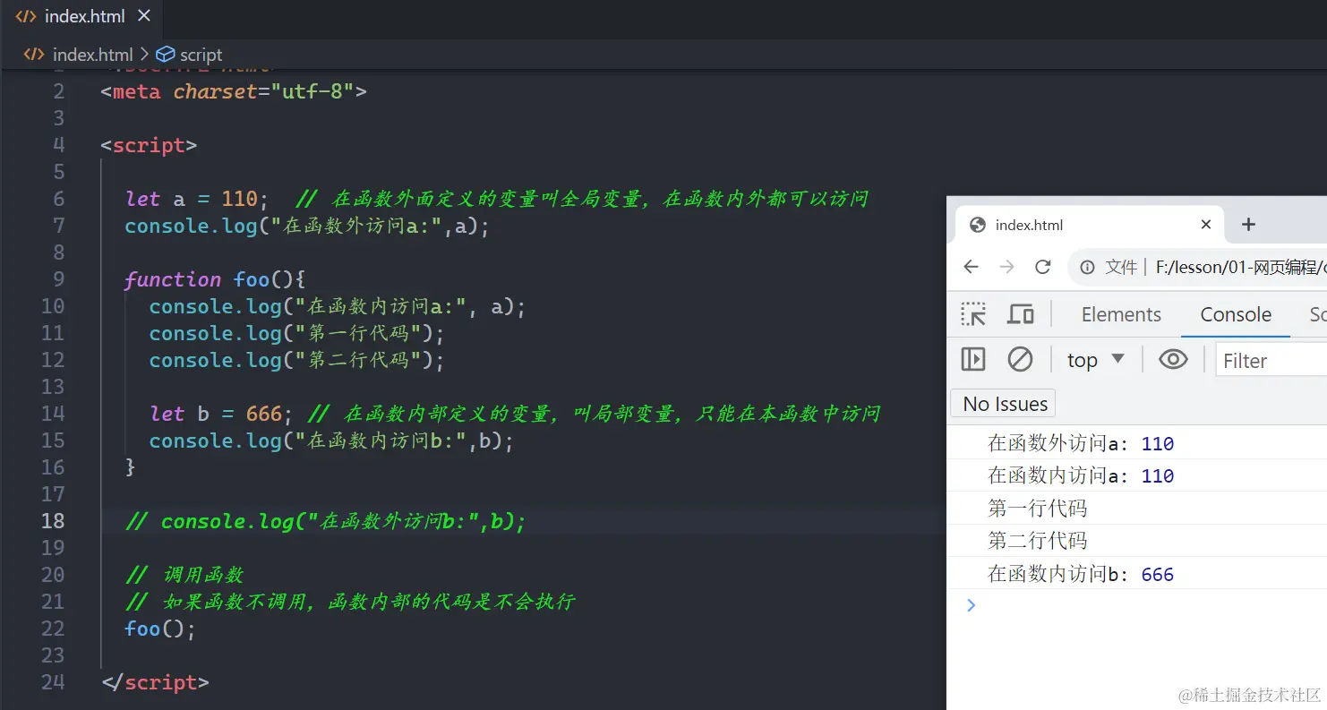The image size is (1327, 710).
Task: Click line number 18 in the gutter
Action: tap(53, 521)
